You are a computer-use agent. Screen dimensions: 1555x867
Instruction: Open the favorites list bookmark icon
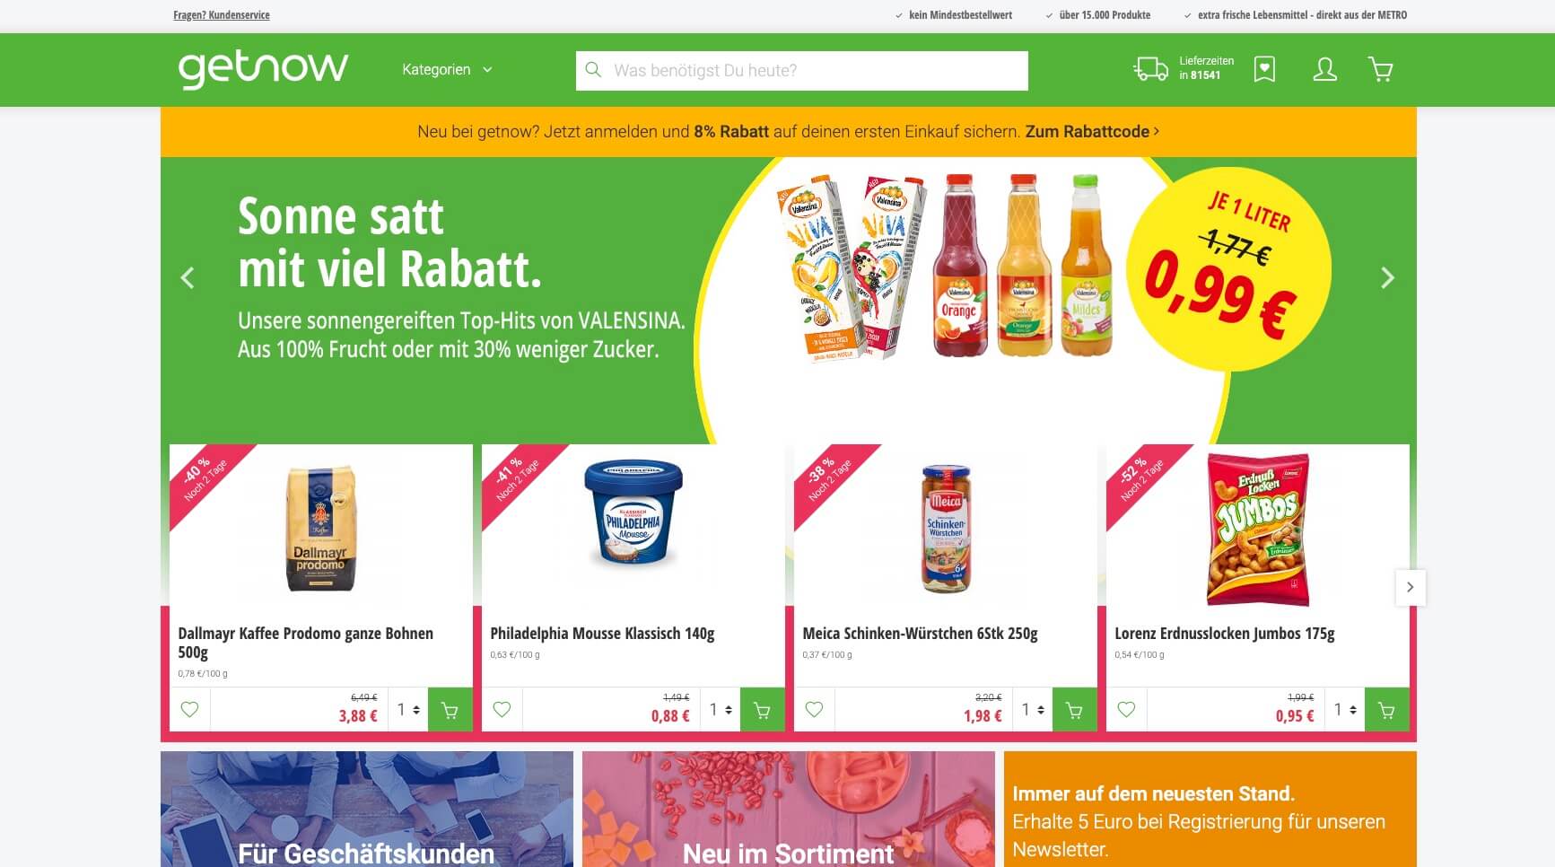coord(1264,69)
